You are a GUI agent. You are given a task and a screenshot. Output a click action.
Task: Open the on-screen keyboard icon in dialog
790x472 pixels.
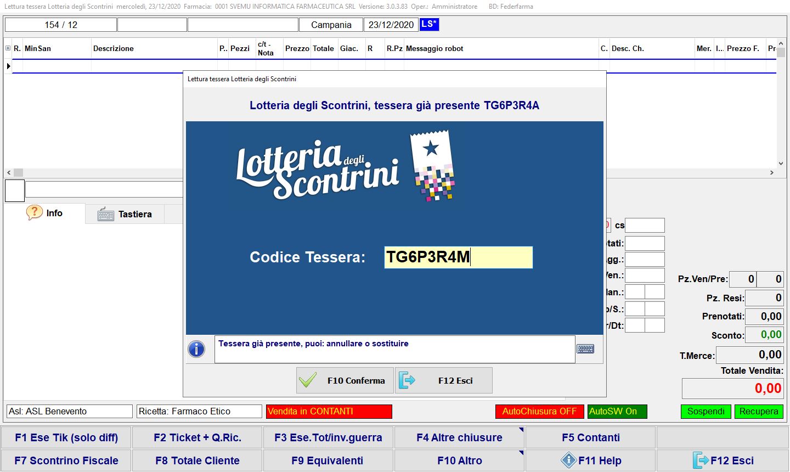pyautogui.click(x=585, y=349)
